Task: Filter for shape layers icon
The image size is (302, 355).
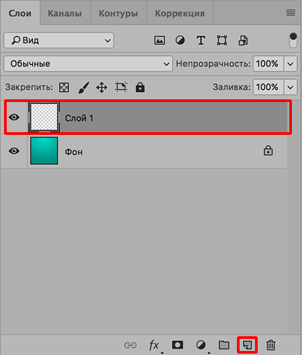Action: coord(222,40)
